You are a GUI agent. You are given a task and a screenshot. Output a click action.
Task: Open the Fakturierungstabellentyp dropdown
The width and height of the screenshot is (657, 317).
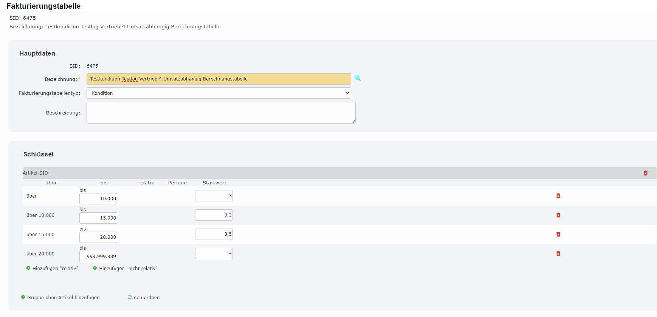(218, 93)
